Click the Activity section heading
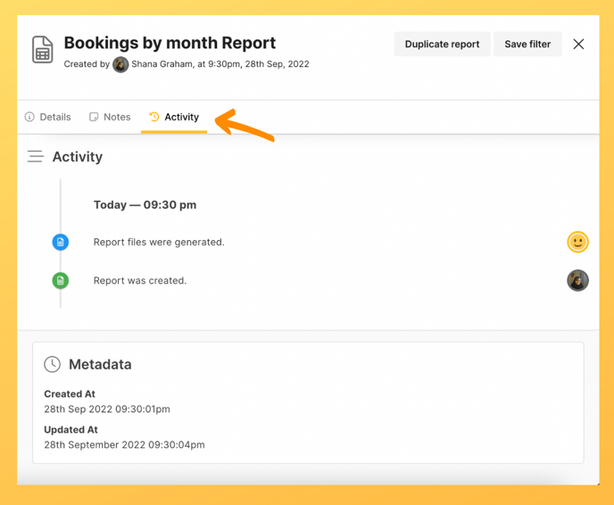This screenshot has height=505, width=614. point(78,157)
